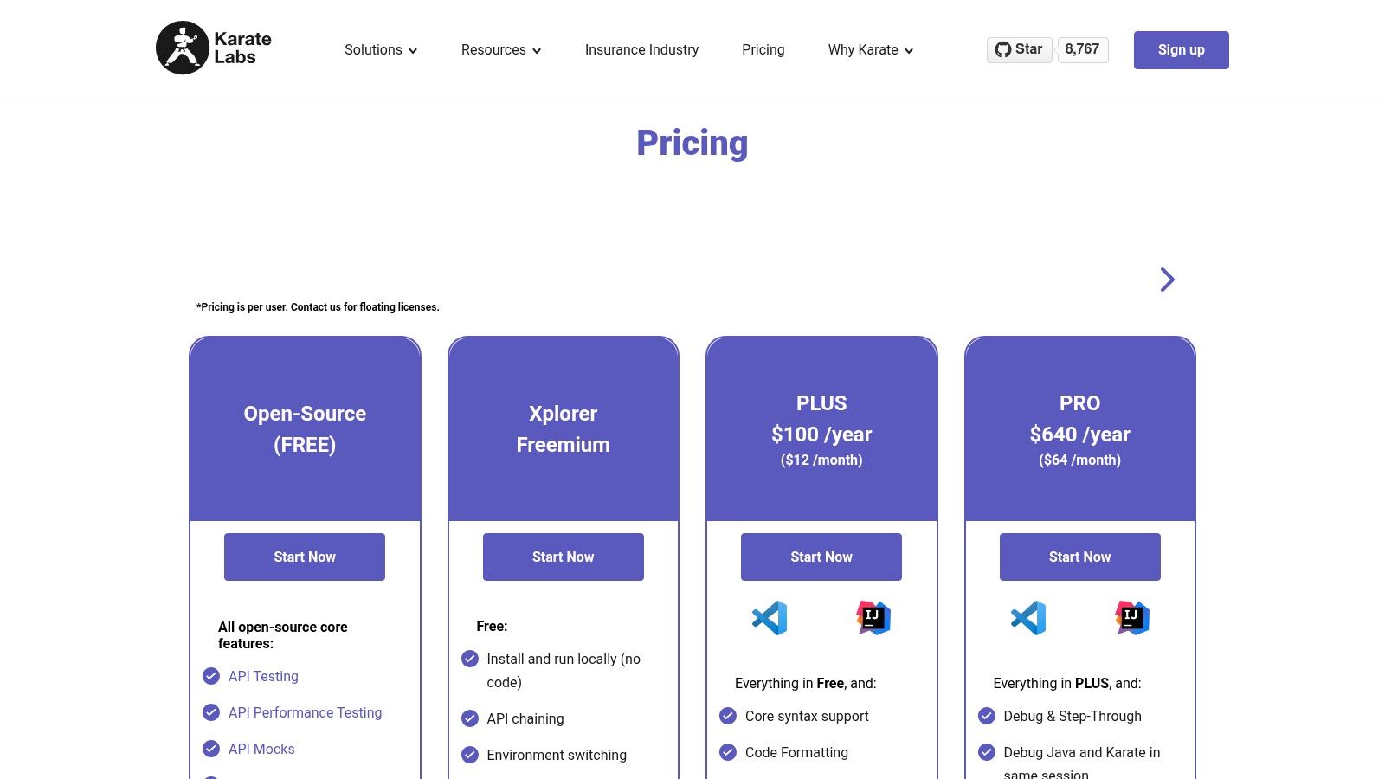This screenshot has width=1385, height=779.
Task: Click the 8,767 GitHub star count
Action: pos(1082,49)
